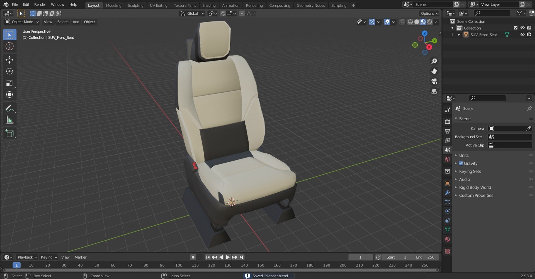Open the Material properties tab
This screenshot has width=535, height=279.
(448, 239)
